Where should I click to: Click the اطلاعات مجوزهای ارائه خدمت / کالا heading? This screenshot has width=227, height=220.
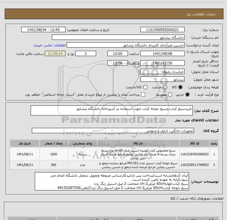click(x=197, y=198)
